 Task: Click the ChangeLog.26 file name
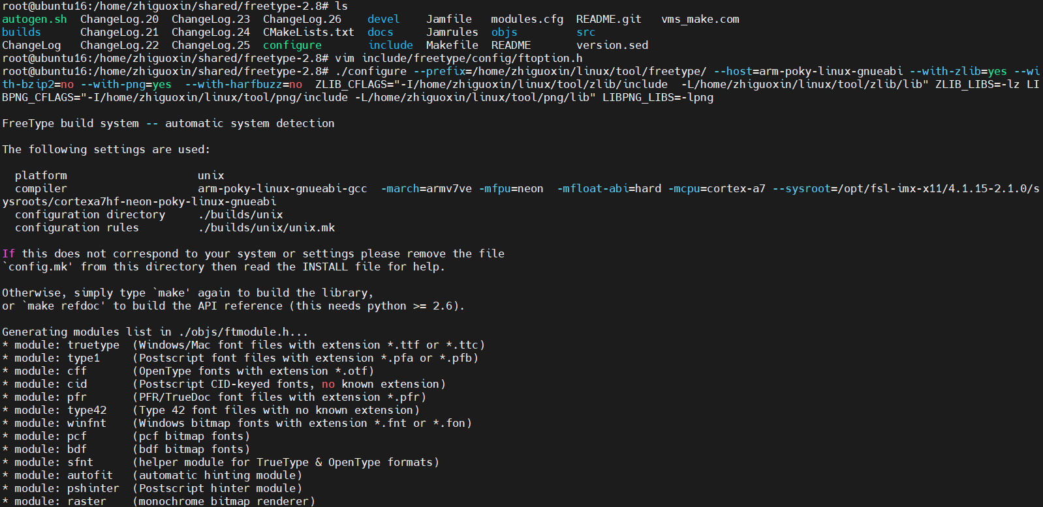point(302,19)
